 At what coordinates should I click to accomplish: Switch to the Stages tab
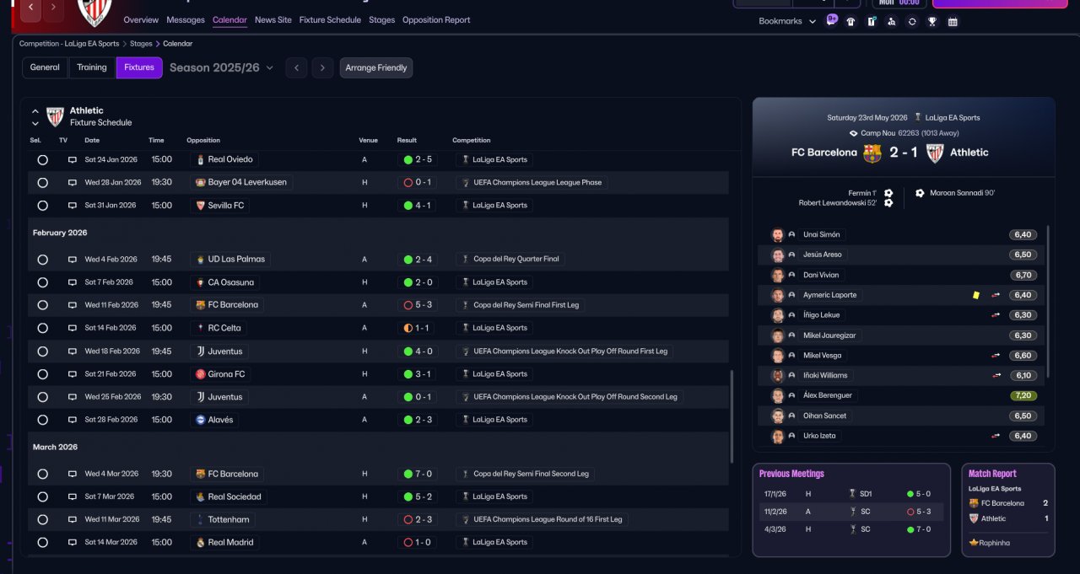pos(381,19)
